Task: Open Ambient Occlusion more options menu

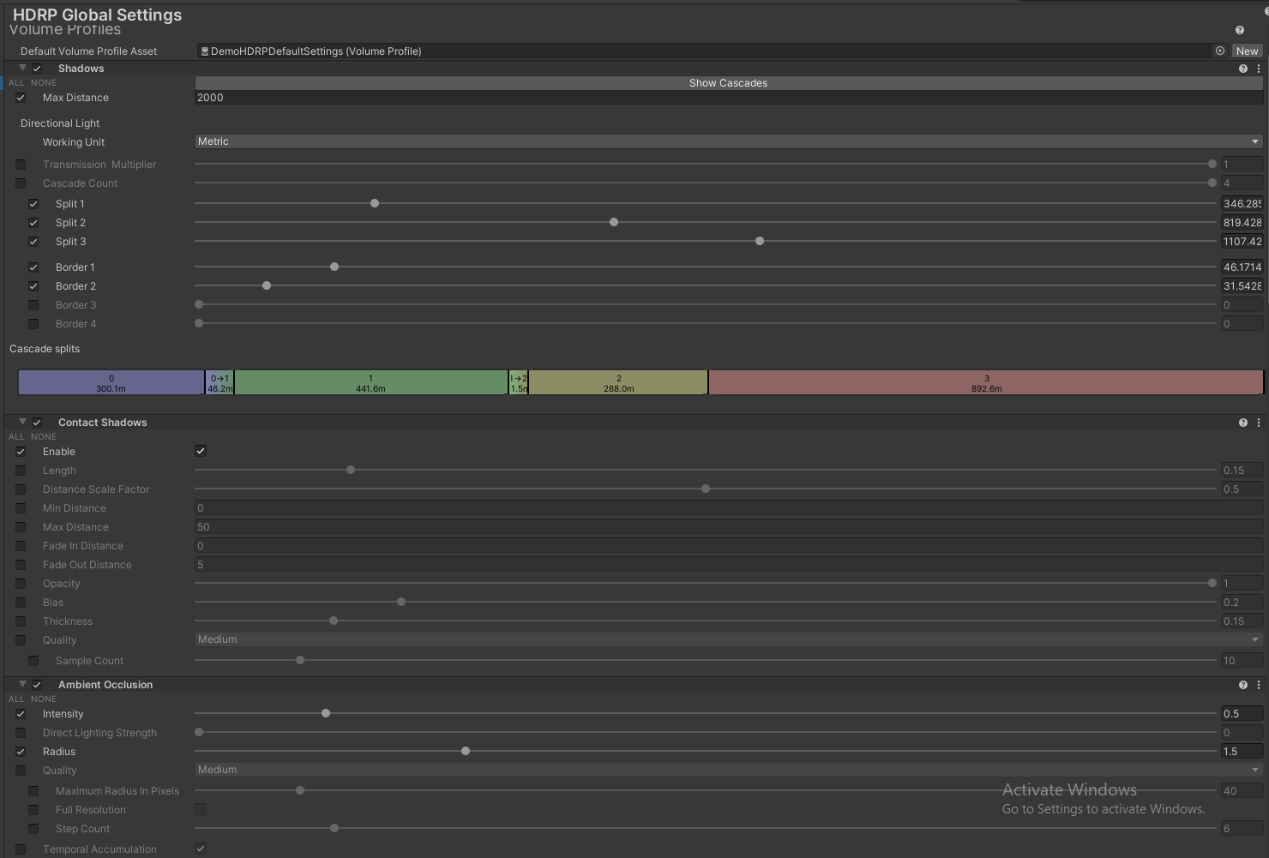Action: click(1259, 685)
